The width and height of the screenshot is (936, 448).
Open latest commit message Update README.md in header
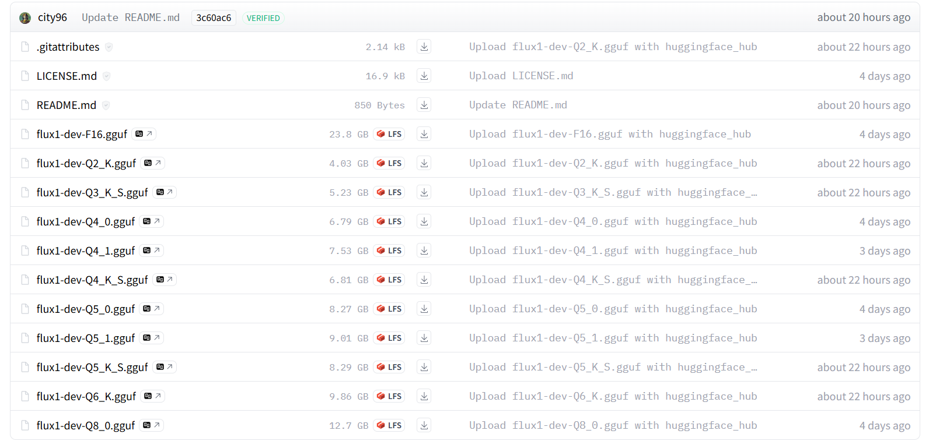131,17
